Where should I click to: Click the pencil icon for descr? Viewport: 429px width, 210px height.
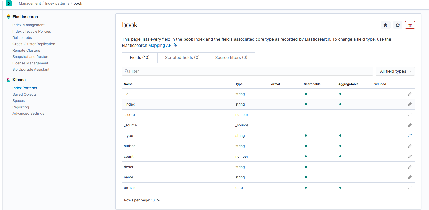410,167
